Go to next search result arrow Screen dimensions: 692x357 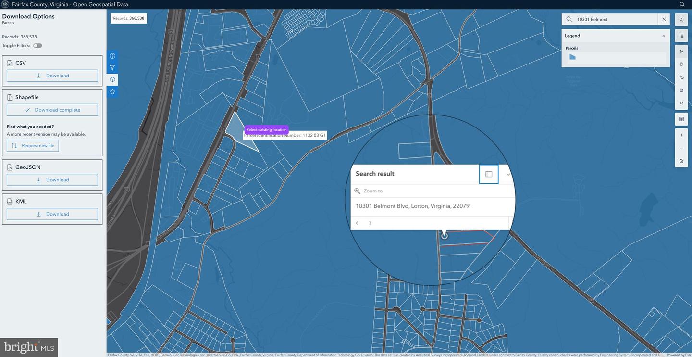[370, 223]
